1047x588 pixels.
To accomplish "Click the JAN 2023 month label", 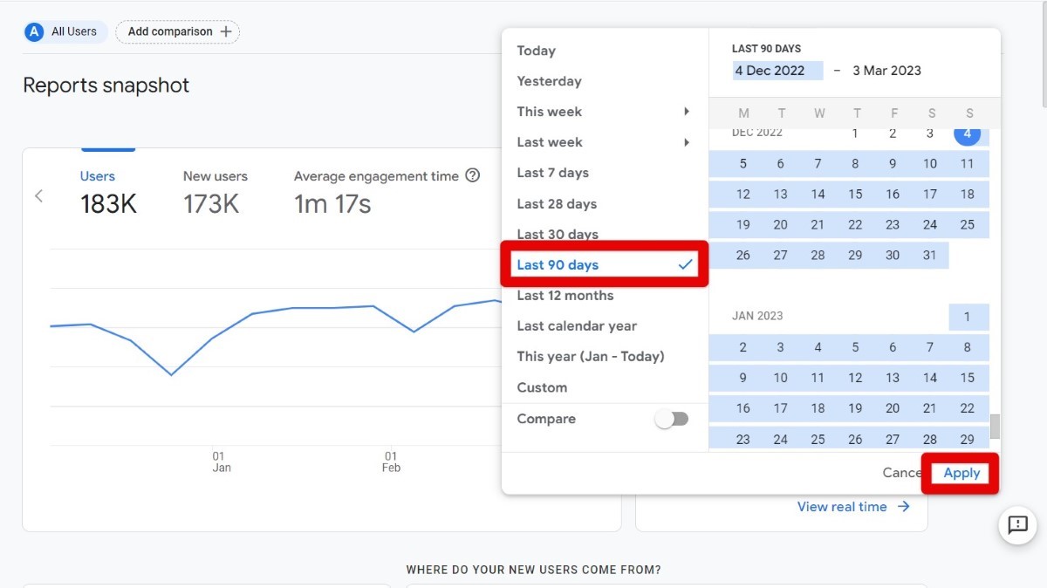I will pyautogui.click(x=757, y=316).
